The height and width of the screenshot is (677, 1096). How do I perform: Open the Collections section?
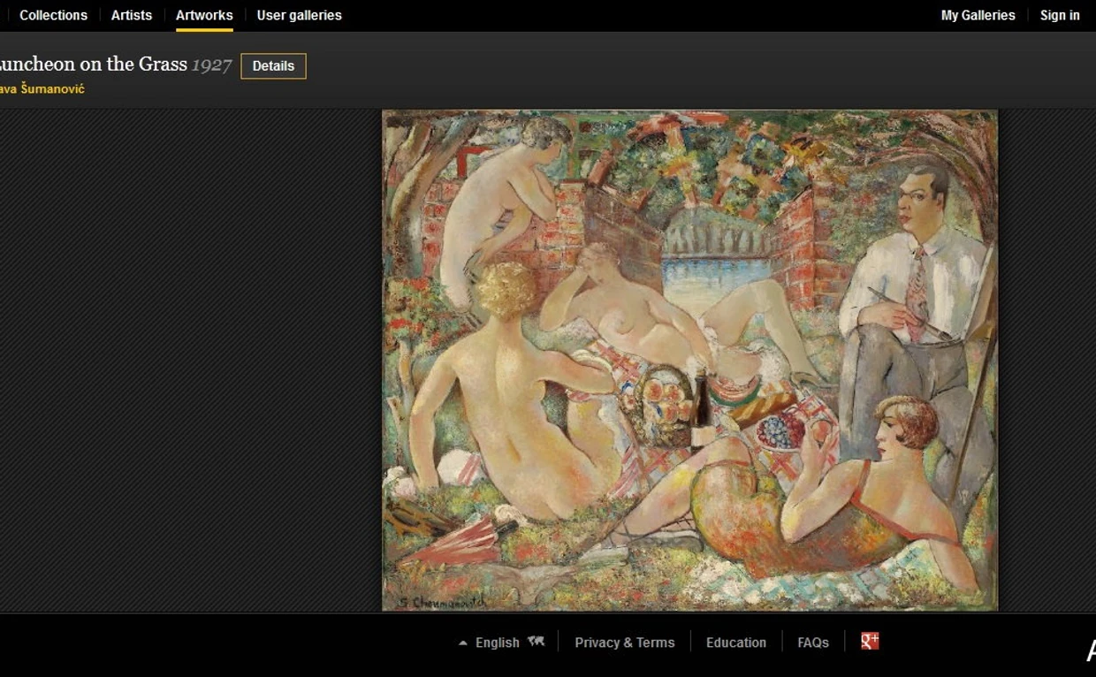[53, 15]
